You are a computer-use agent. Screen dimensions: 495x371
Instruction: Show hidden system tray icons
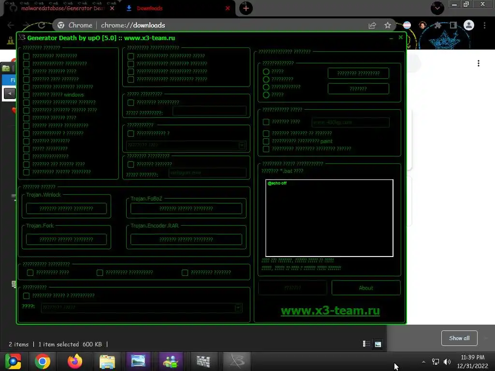(423, 361)
